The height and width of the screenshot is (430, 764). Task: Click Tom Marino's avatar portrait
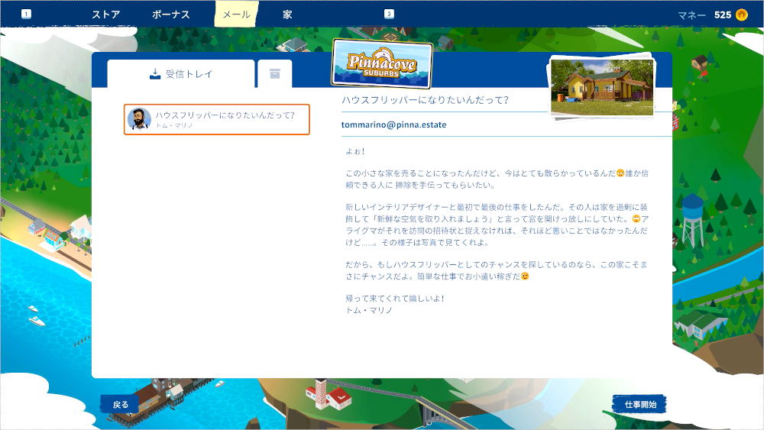click(x=139, y=119)
